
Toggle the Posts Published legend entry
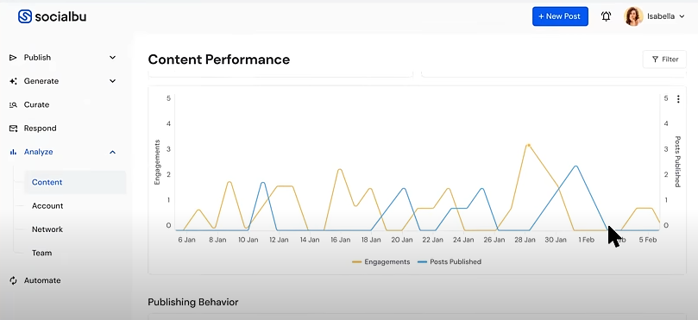(450, 261)
